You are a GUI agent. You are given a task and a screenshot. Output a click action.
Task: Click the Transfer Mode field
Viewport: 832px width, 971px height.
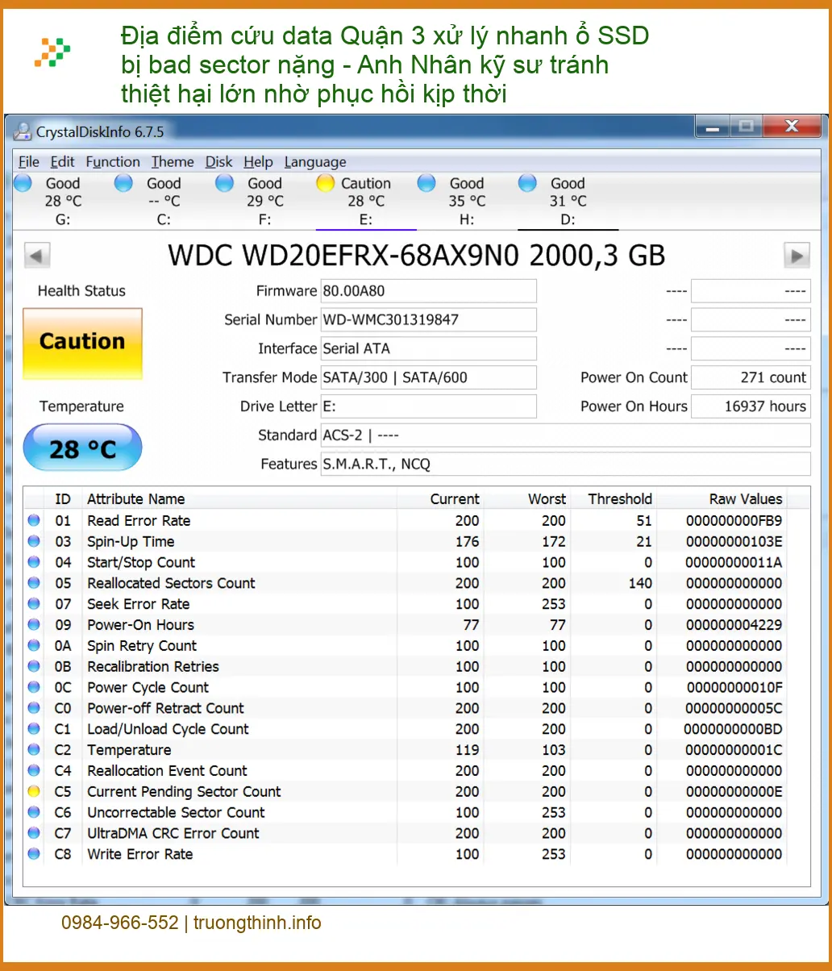[429, 377]
